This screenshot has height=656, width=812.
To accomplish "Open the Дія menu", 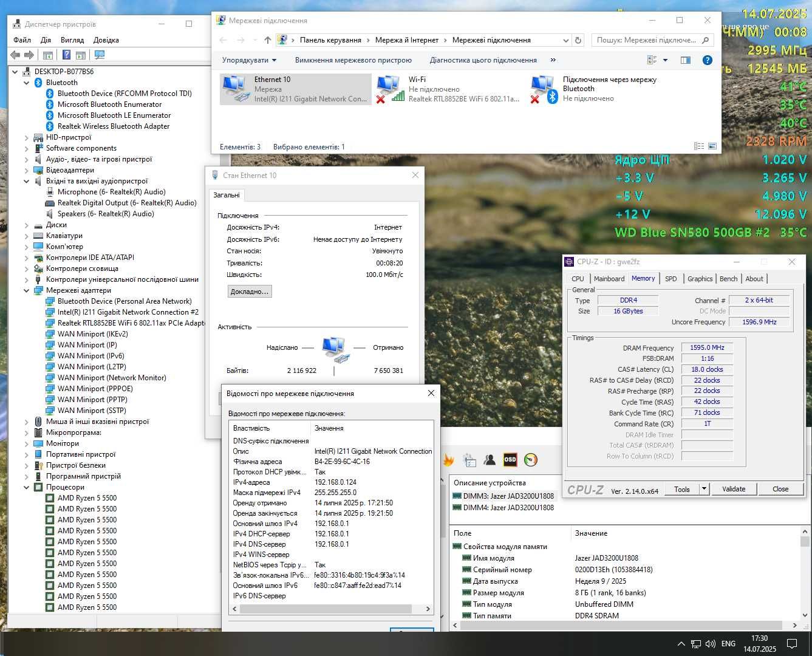I will [x=46, y=40].
